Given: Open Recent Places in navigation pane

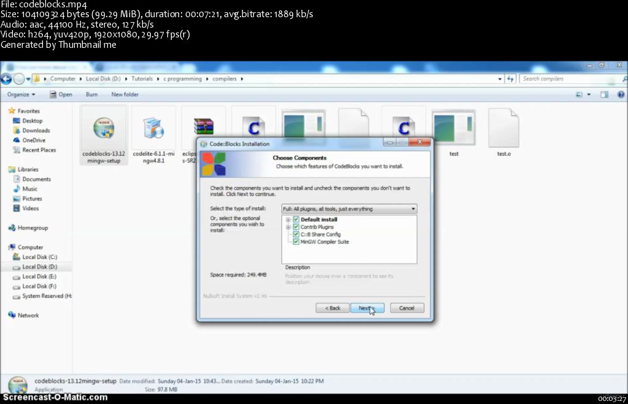Looking at the screenshot, I should click(34, 150).
